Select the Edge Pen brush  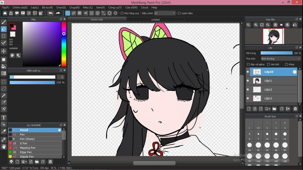(x=35, y=152)
